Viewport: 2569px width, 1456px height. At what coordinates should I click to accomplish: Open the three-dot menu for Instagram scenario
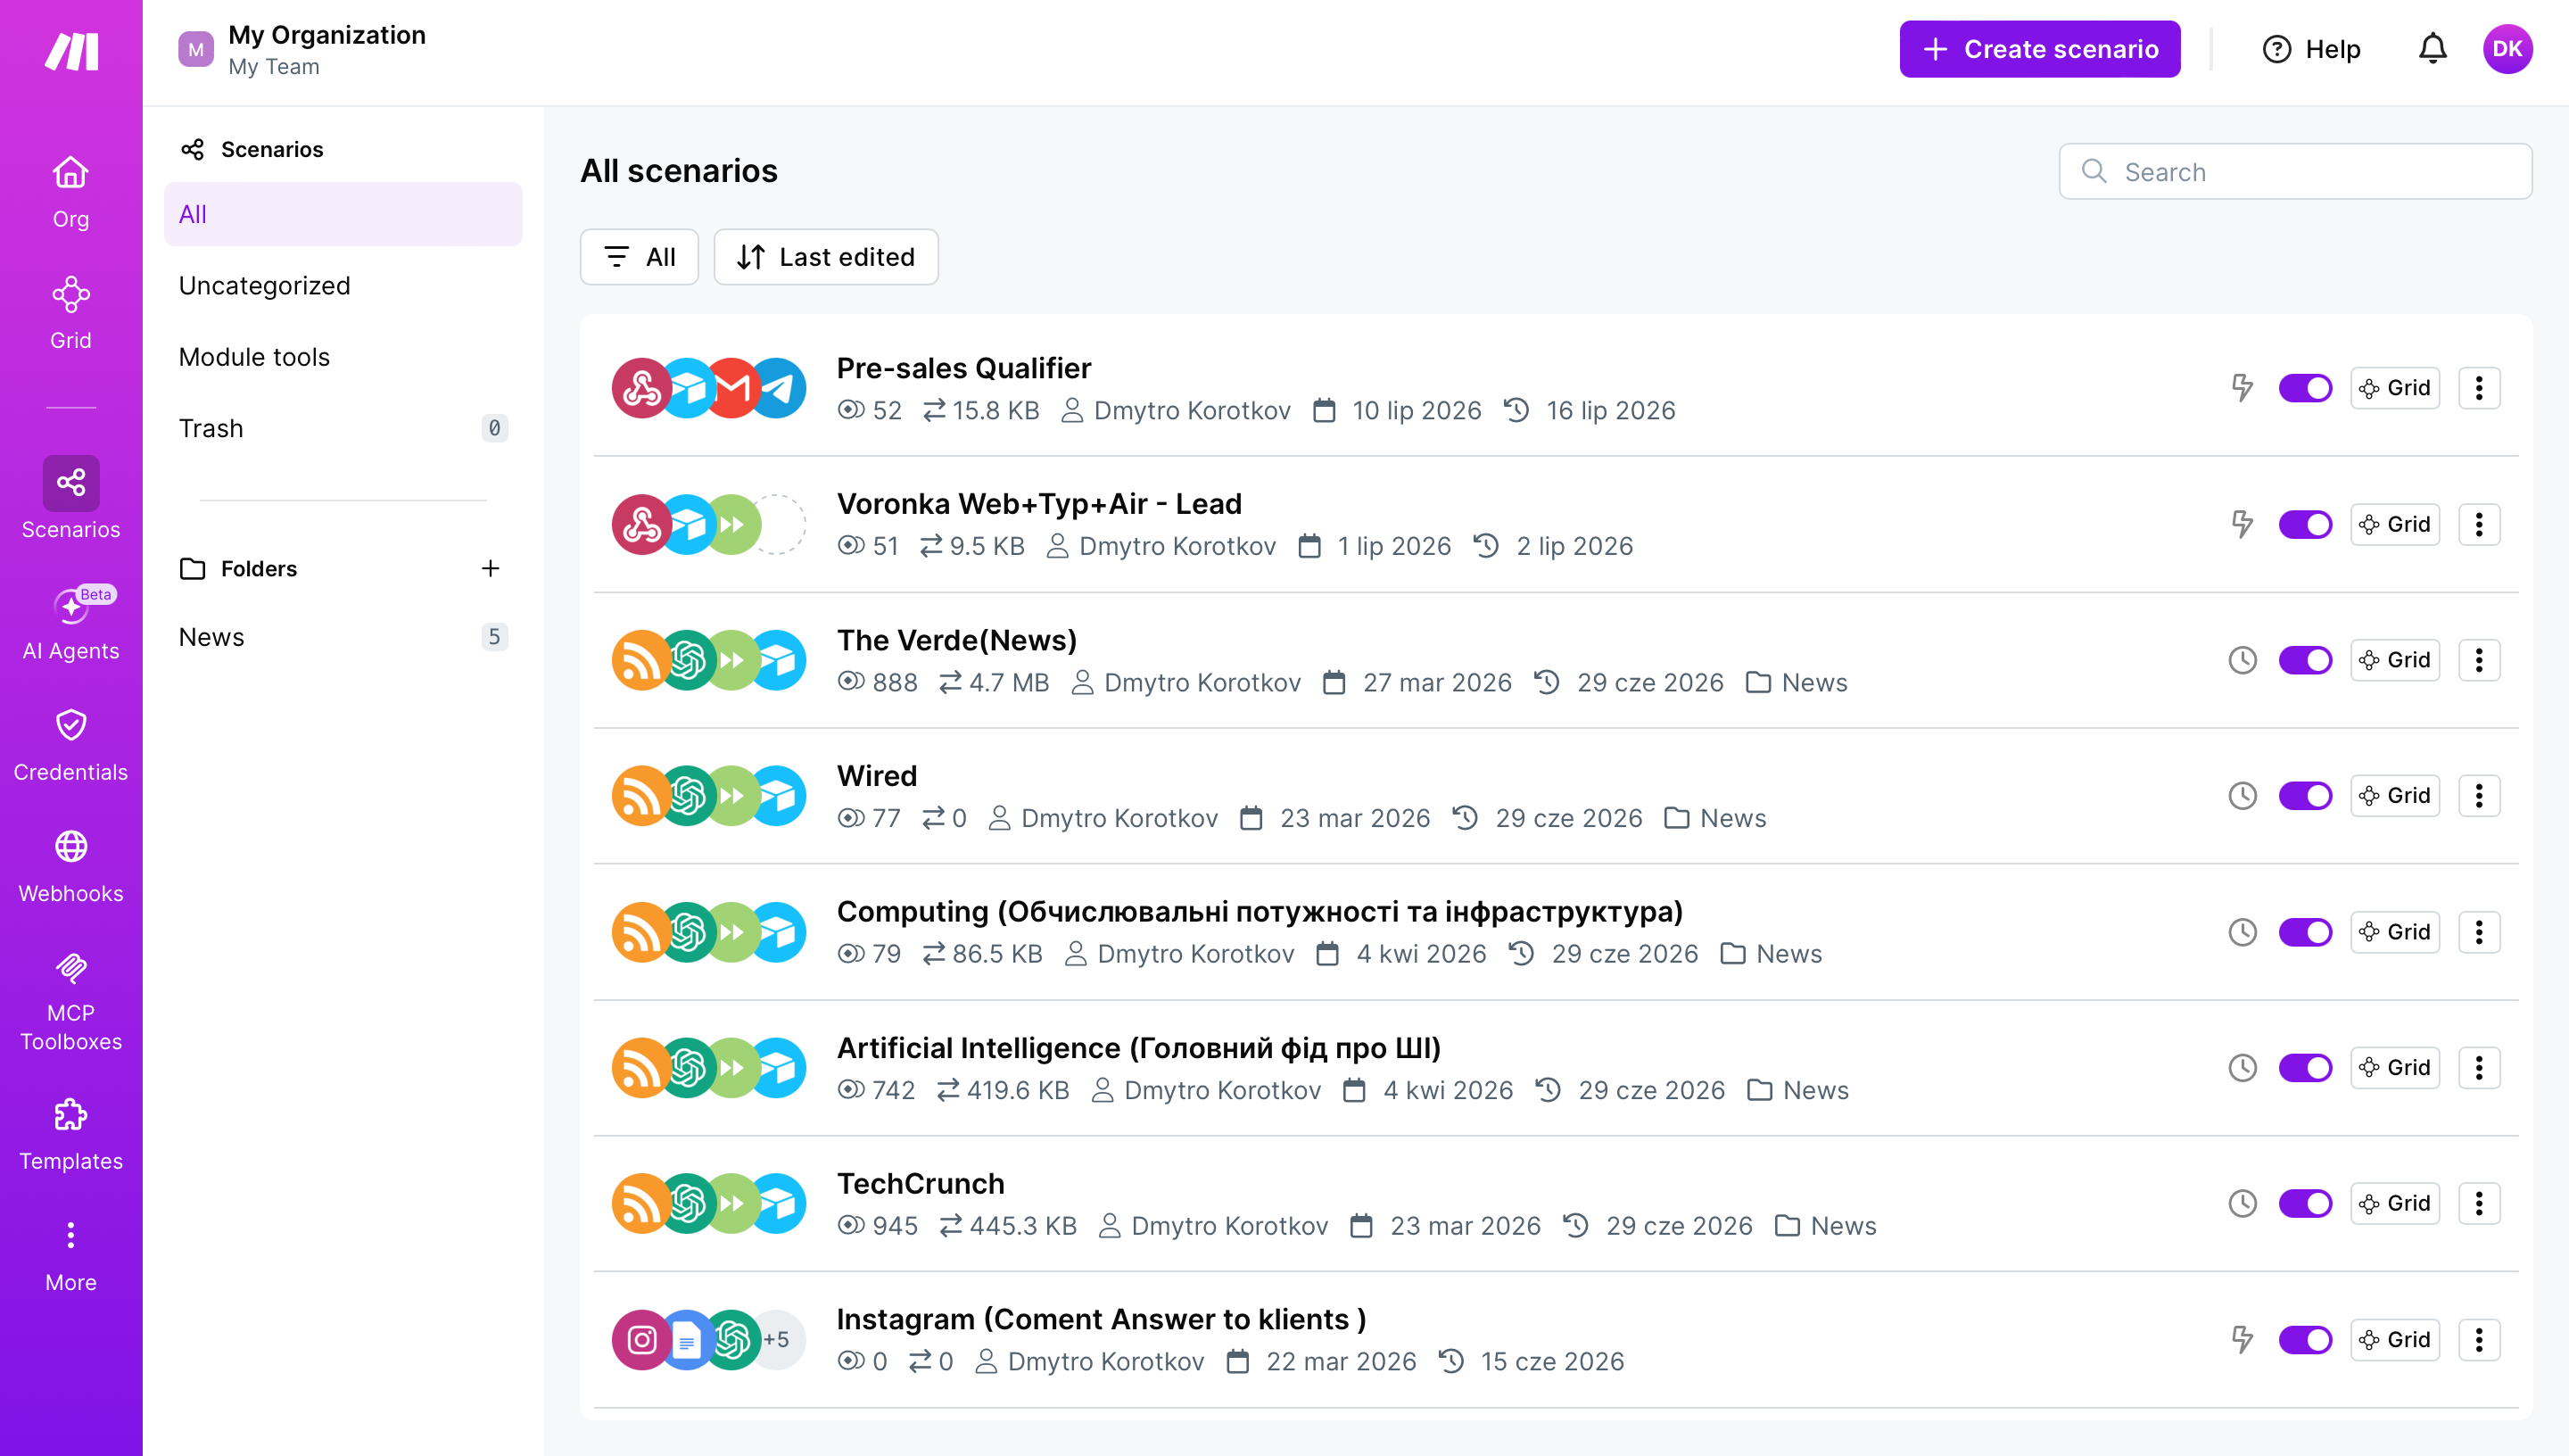tap(2479, 1339)
